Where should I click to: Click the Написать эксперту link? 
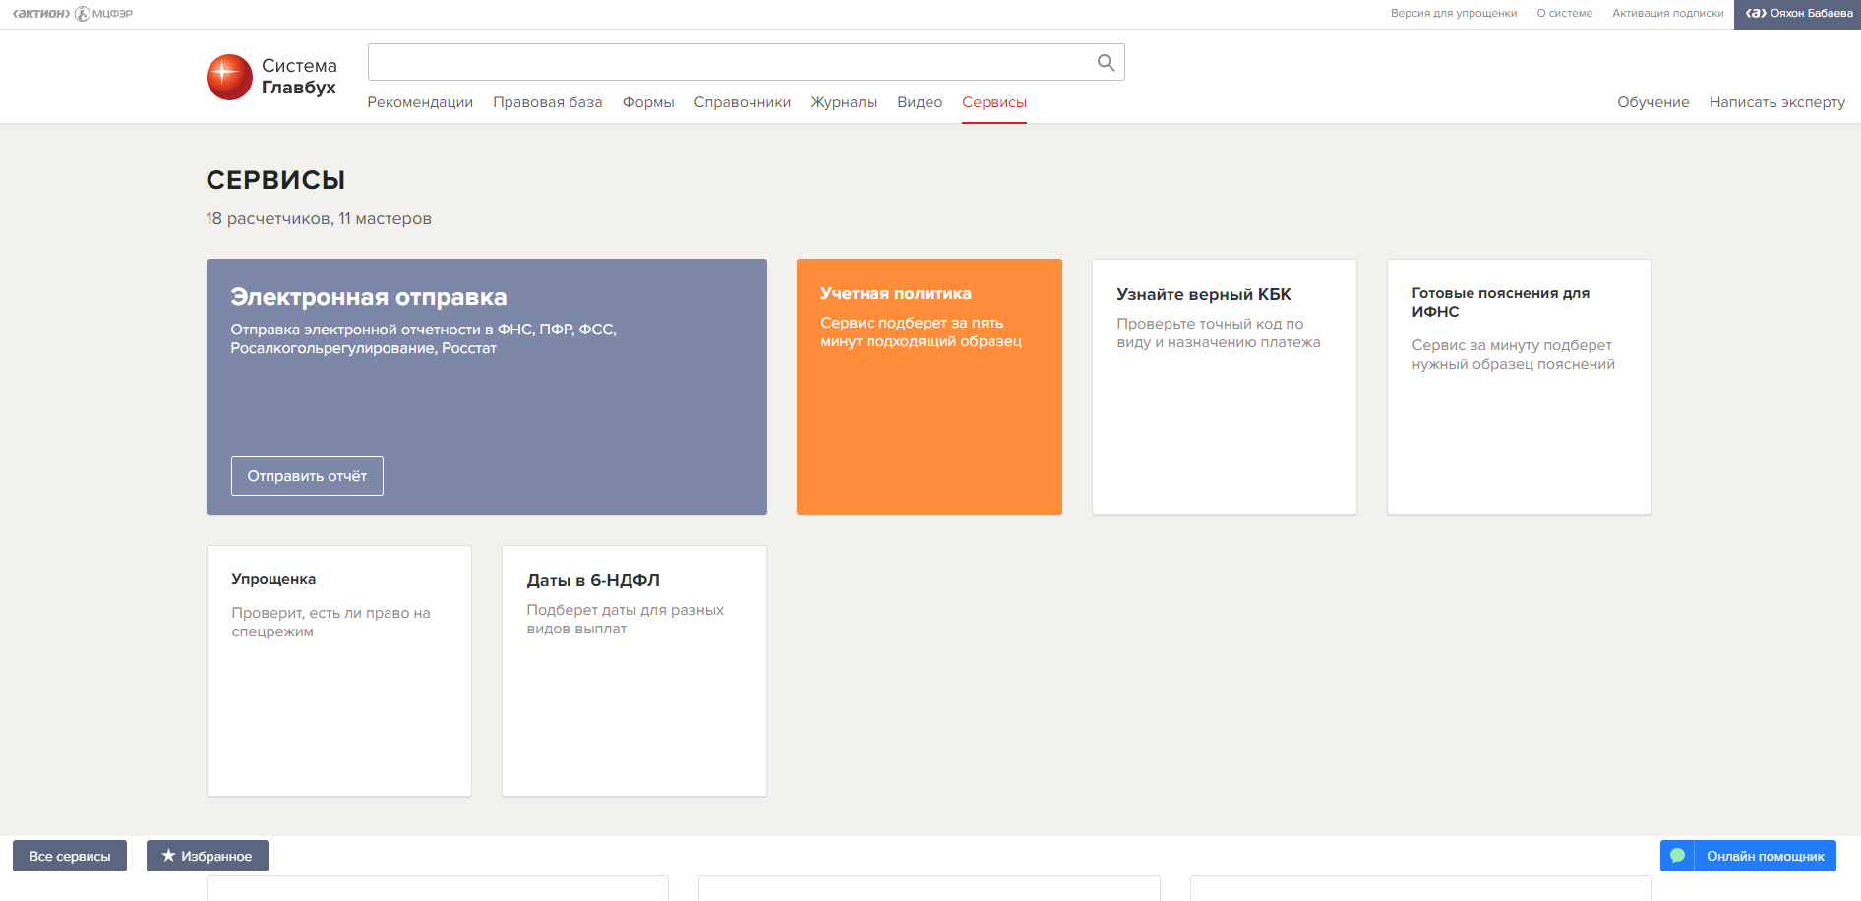[x=1776, y=102]
